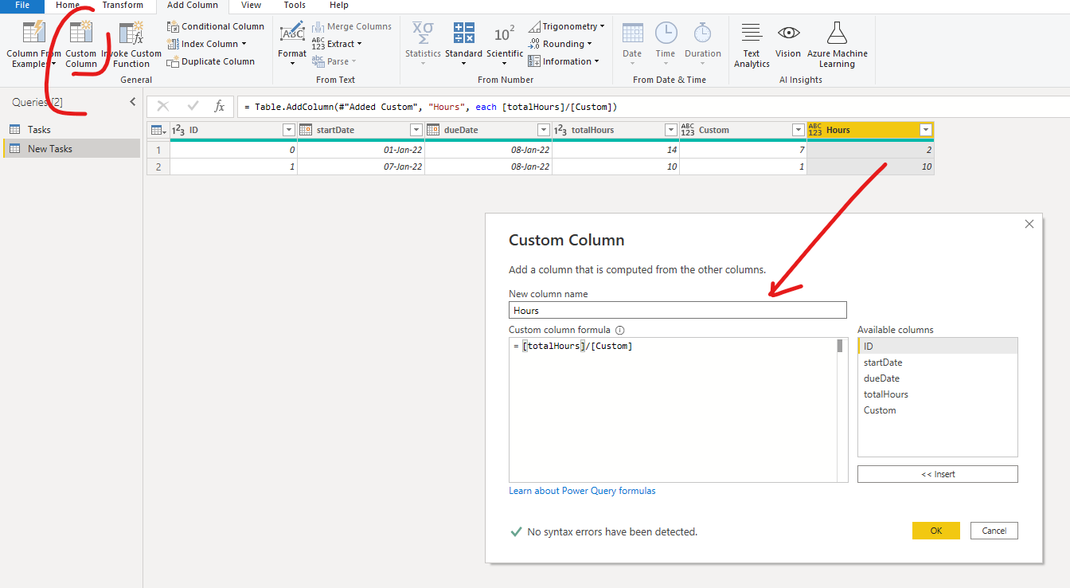Open Scientific operations menu
The height and width of the screenshot is (588, 1070).
click(x=505, y=44)
